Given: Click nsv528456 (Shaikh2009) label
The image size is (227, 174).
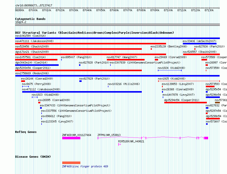Looking at the screenshot, I should [x=32, y=46].
